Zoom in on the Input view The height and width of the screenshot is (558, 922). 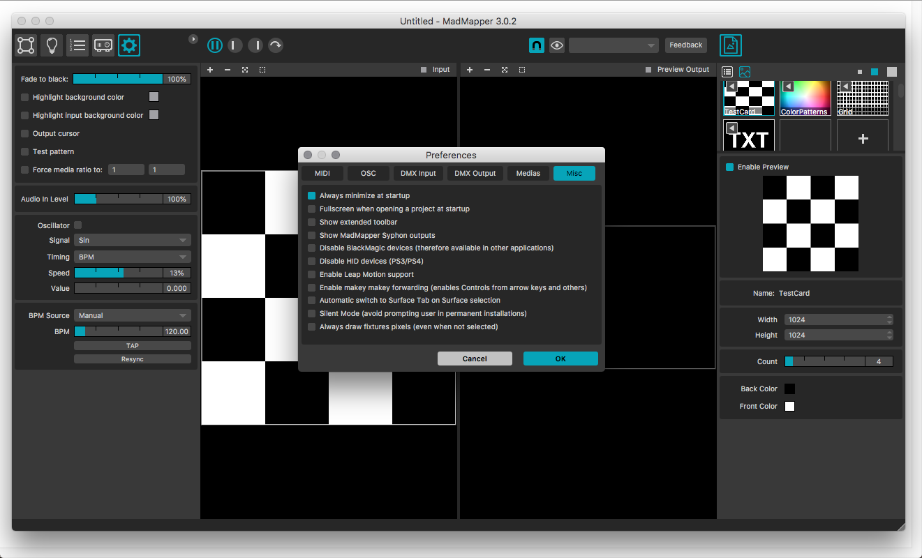tap(210, 70)
